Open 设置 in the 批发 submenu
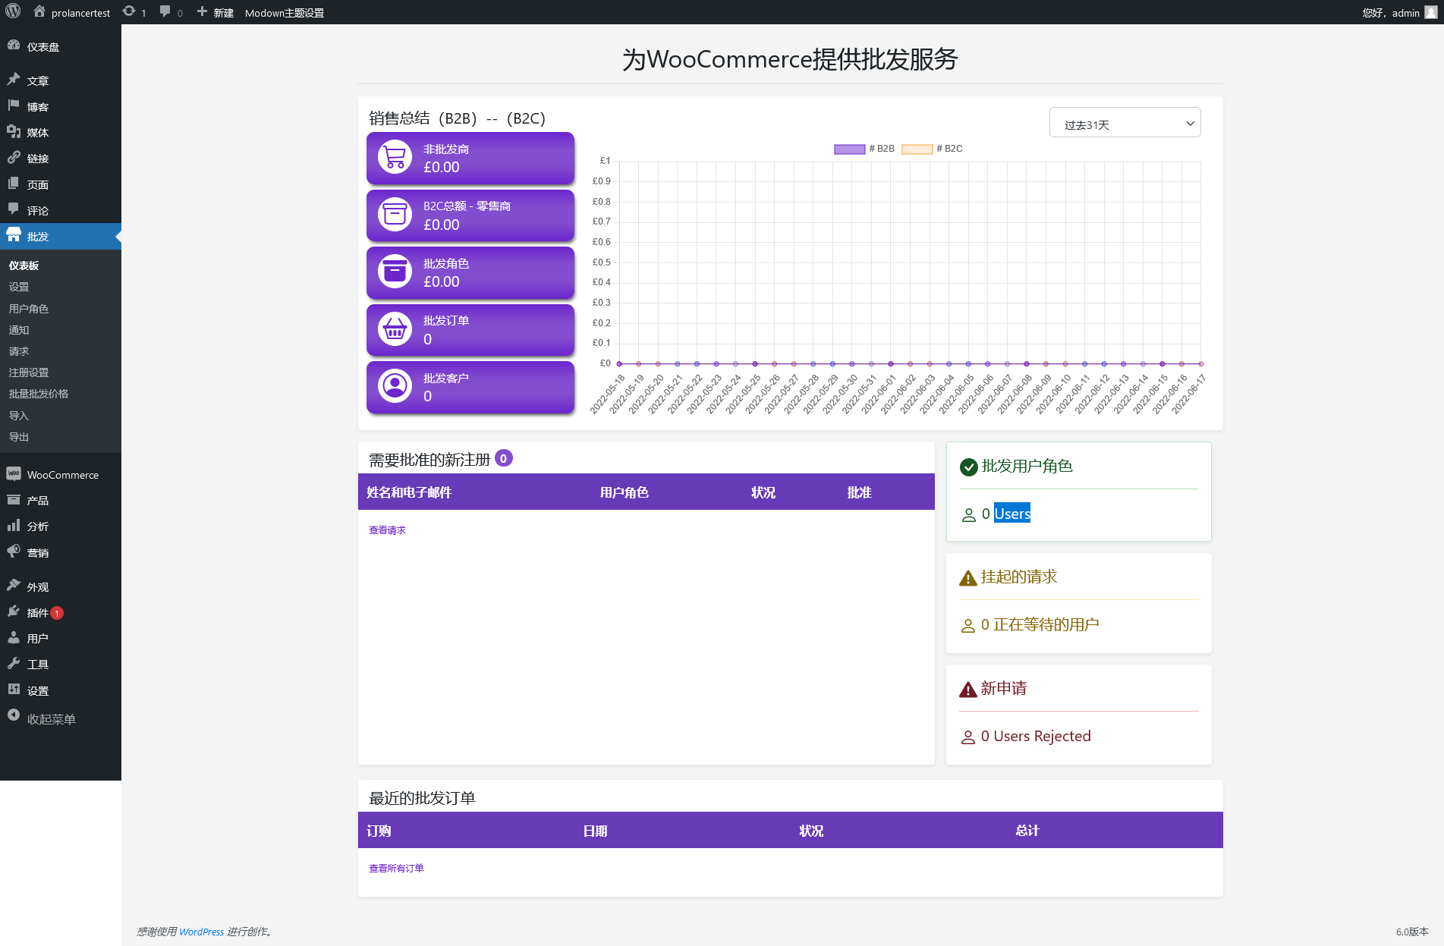Viewport: 1444px width, 946px height. (19, 287)
